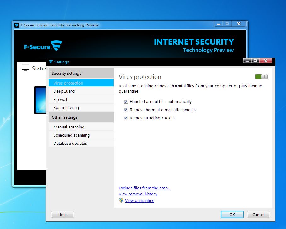Select Virus protection in the sidebar
Viewport: 286px width, 229px height.
pos(81,83)
